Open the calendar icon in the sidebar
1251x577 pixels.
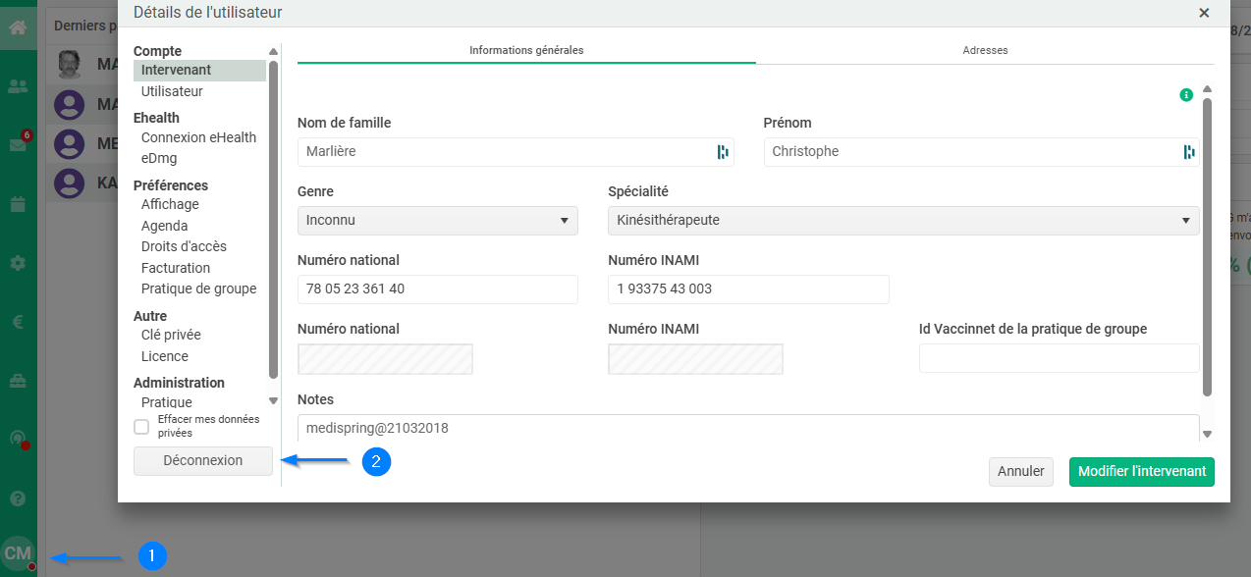18,204
